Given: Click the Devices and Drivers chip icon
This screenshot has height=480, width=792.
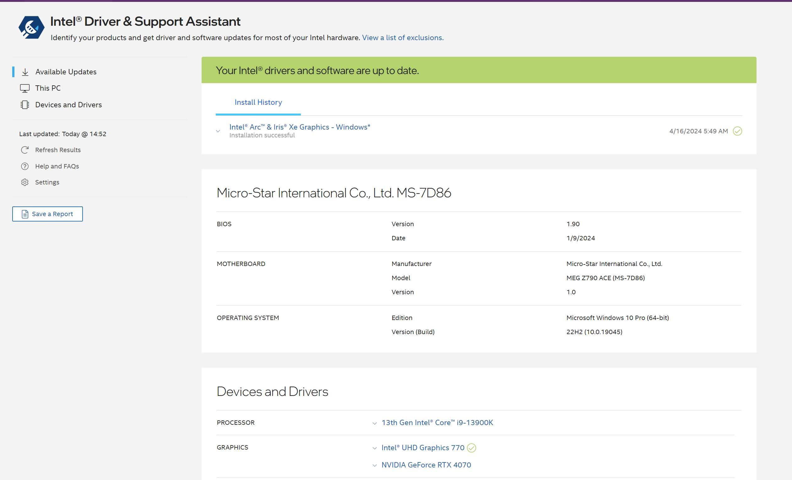Looking at the screenshot, I should (25, 105).
